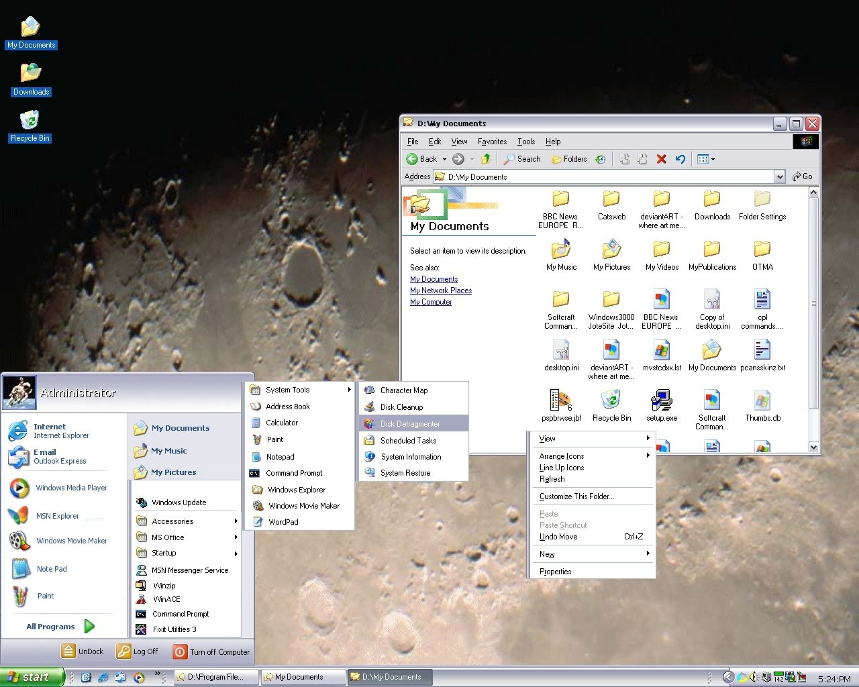Image resolution: width=859 pixels, height=687 pixels.
Task: Select the MyPublications folder icon
Action: point(712,249)
